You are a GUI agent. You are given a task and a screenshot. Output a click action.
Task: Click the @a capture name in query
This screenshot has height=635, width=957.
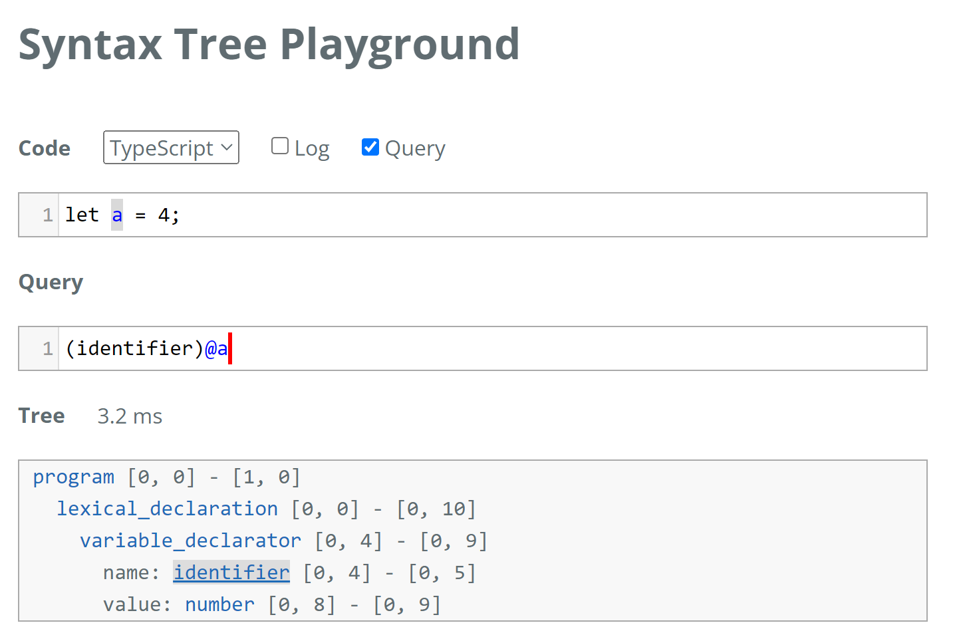click(216, 348)
